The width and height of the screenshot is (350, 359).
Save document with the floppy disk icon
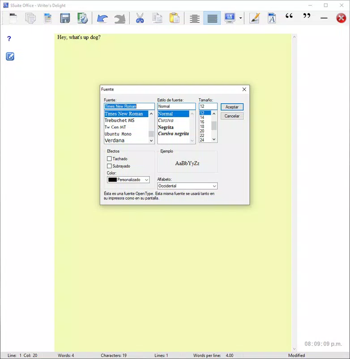click(x=65, y=18)
